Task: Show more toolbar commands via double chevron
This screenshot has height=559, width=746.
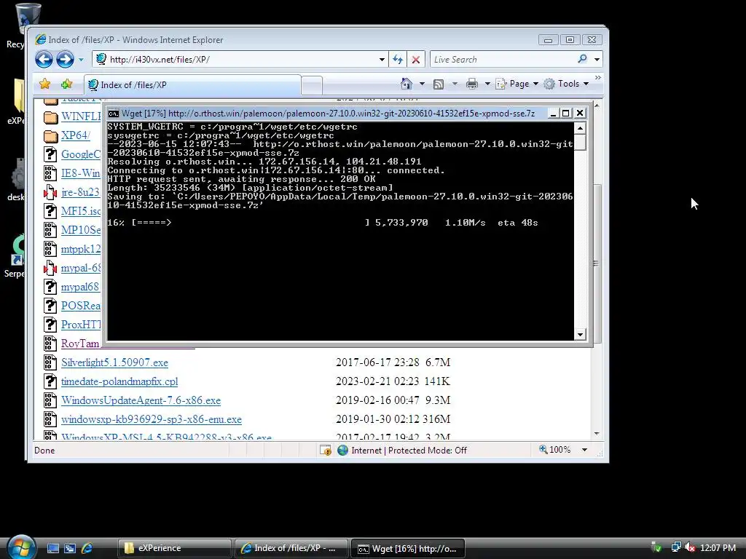Action: click(597, 78)
